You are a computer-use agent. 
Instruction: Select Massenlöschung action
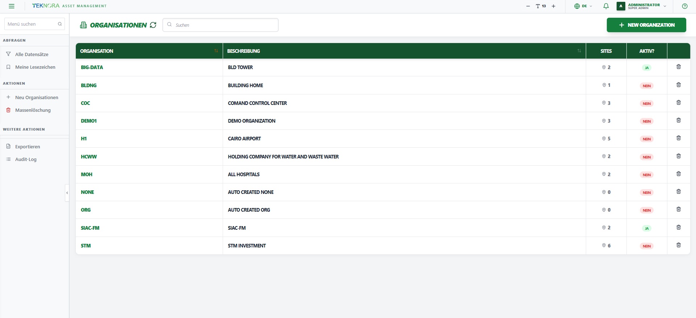pyautogui.click(x=33, y=110)
